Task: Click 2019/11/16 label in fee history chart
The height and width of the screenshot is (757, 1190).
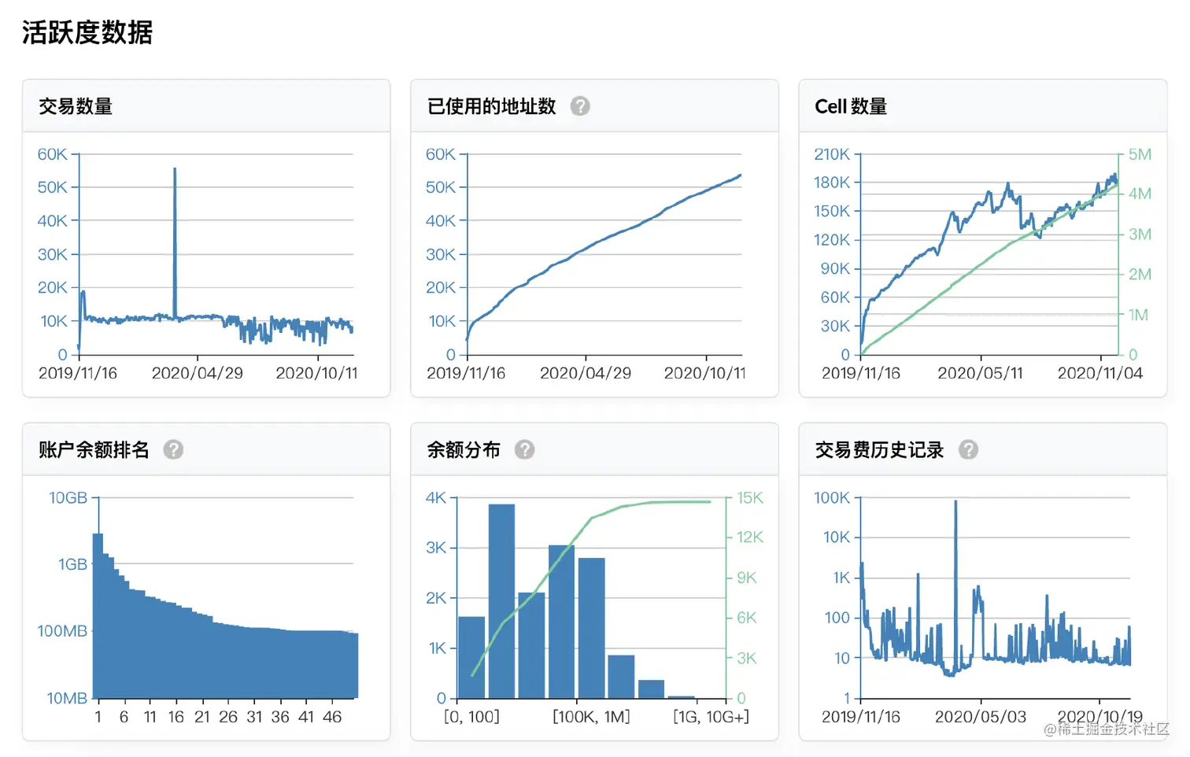Action: [861, 717]
